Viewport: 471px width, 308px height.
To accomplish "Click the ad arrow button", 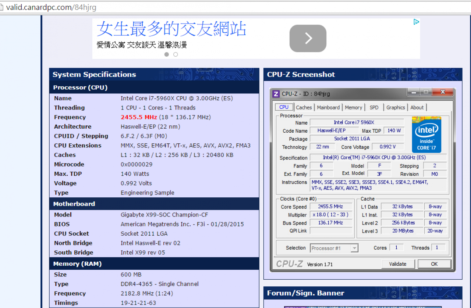I will pos(308,38).
